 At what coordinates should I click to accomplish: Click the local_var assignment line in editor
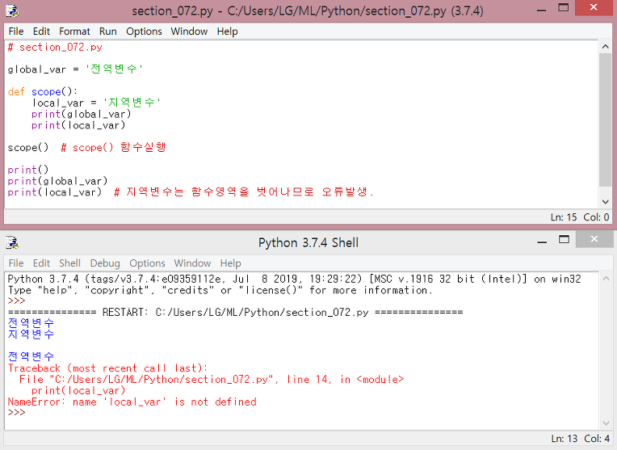[x=96, y=103]
